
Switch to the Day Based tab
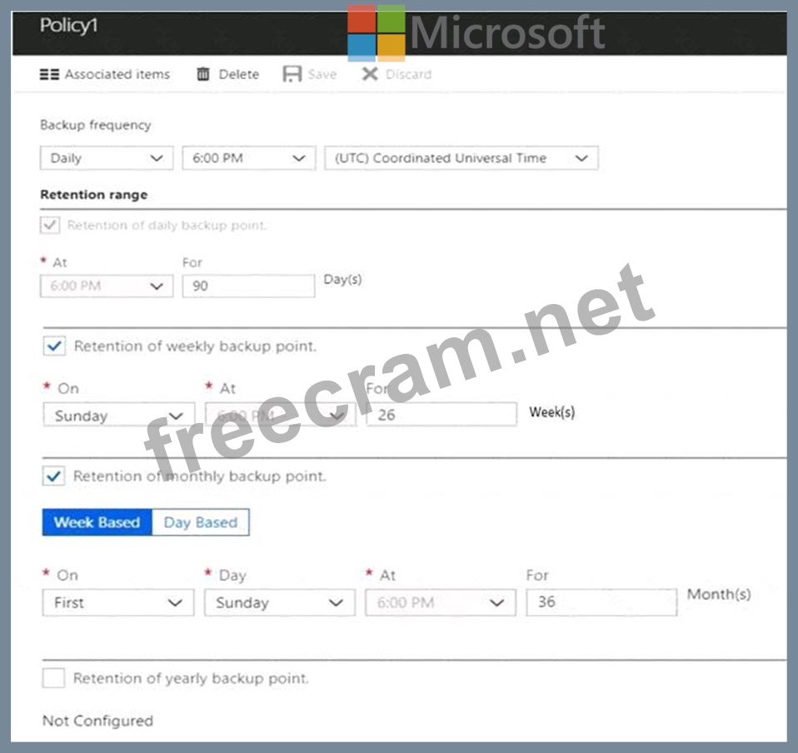click(201, 522)
